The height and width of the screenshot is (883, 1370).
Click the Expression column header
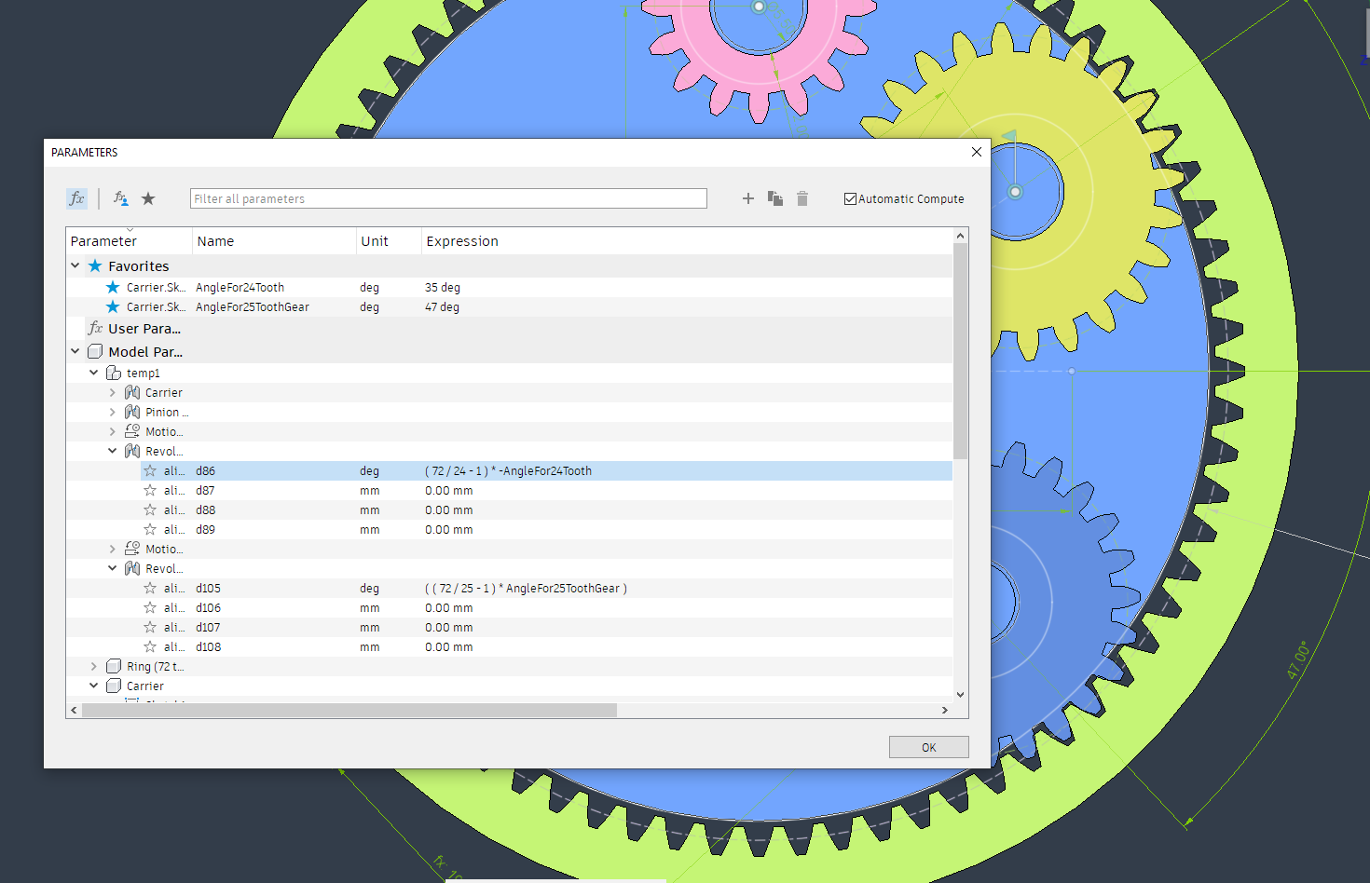(x=461, y=240)
